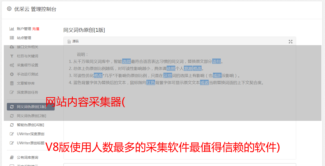325x166 pixels.
Task: Open UWriter原创标题 sidebar entry
Action: pyautogui.click(x=31, y=143)
